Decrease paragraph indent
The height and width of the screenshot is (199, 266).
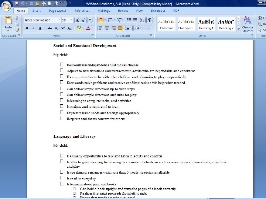(x=129, y=20)
